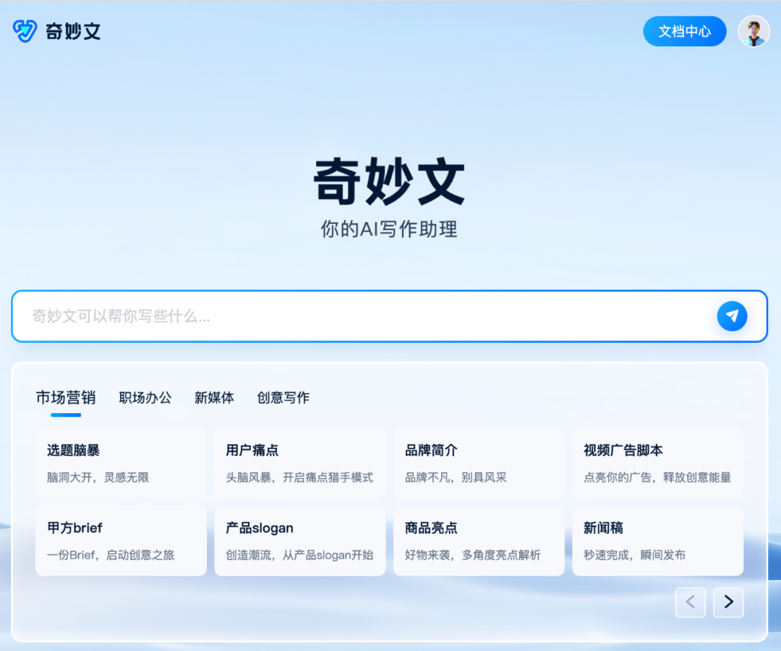The height and width of the screenshot is (651, 781).
Task: Open the 商品亮点 template card
Action: pos(479,541)
